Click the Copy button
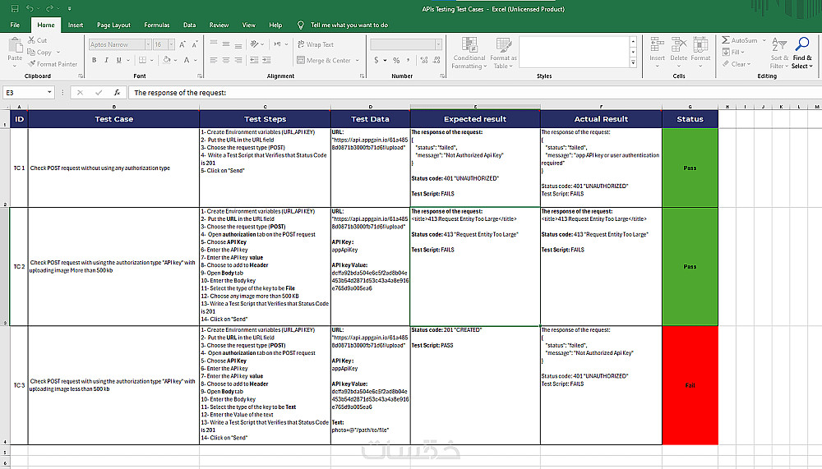The image size is (822, 469). 39,53
